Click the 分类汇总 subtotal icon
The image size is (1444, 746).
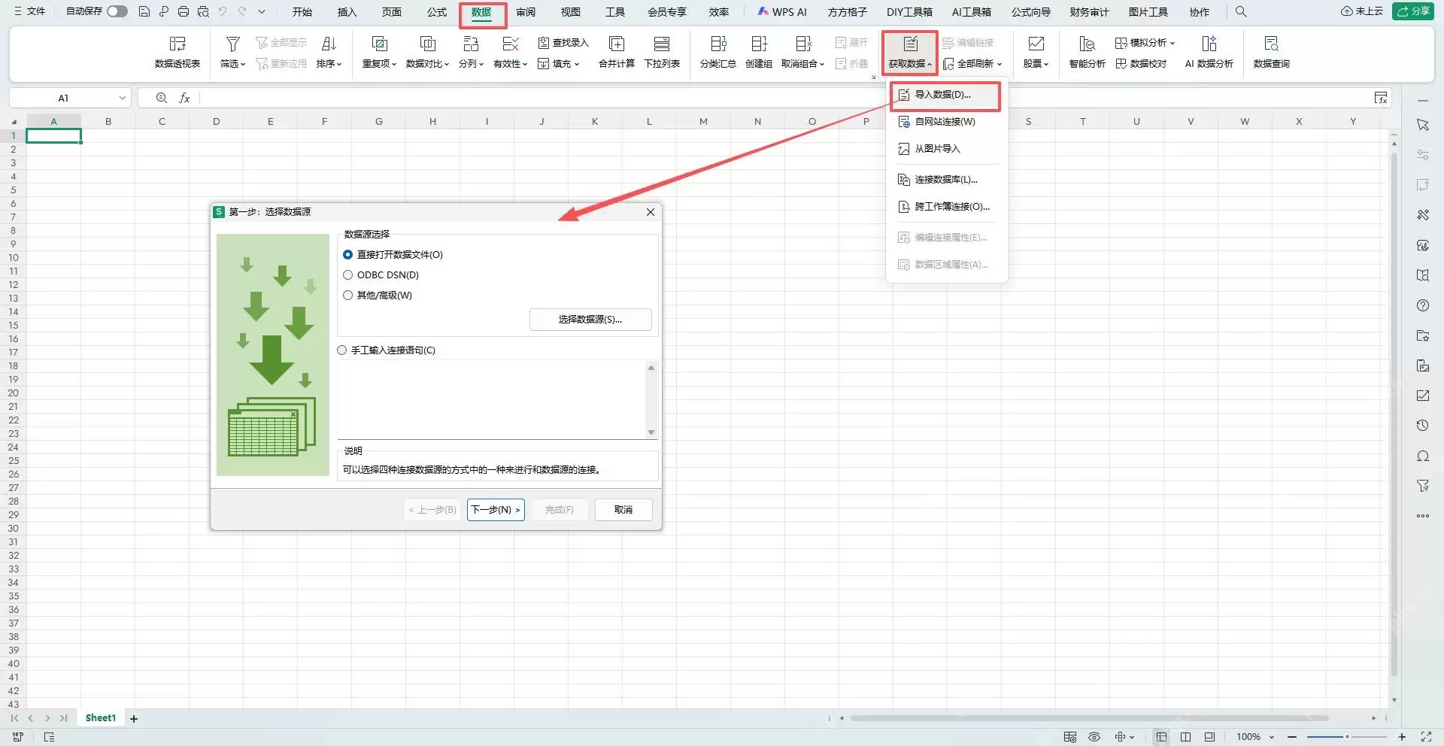coord(718,52)
